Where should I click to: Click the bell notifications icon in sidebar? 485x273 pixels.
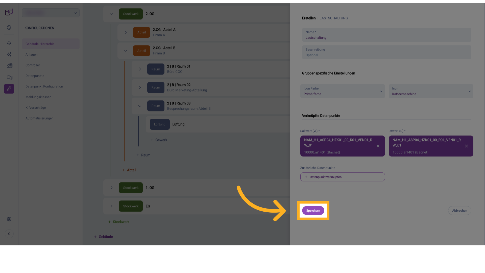[x=9, y=43]
